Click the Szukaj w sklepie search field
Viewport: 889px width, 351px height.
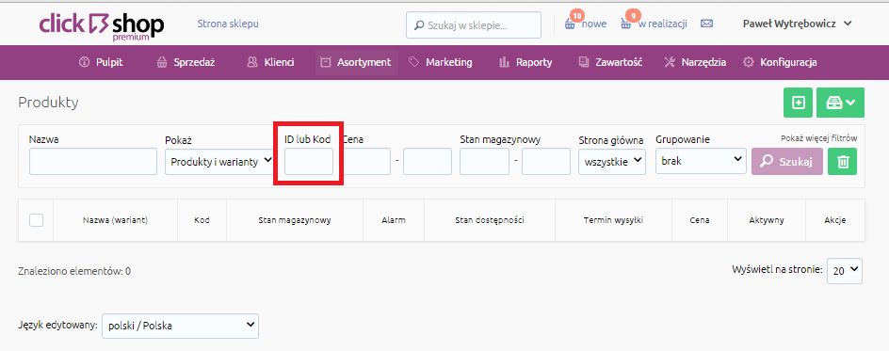click(474, 25)
